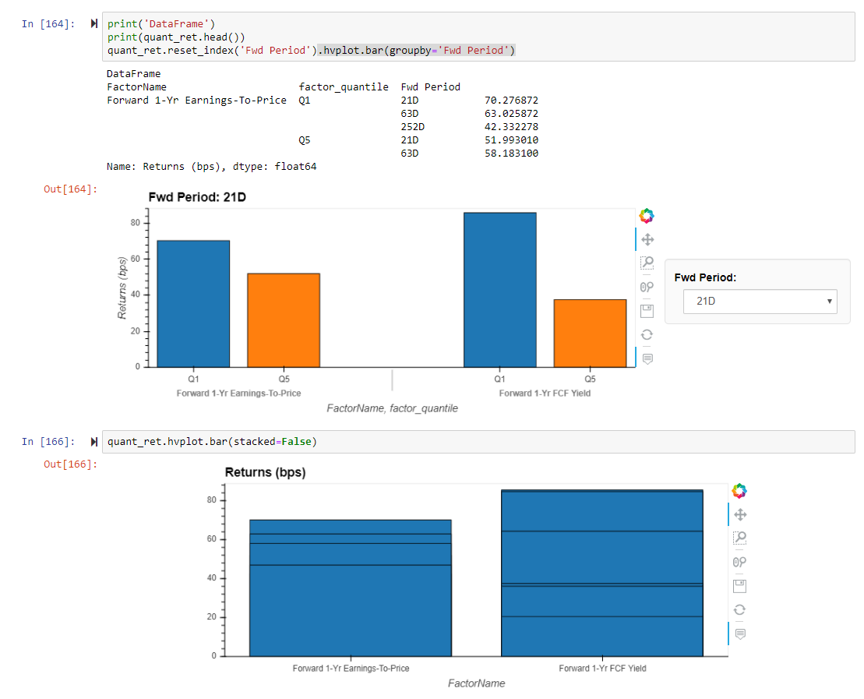Click the 'factor_quantile' header in the printed output

(344, 87)
